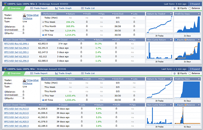Select Equity radio in account XXXX53
Image resolution: width=203 pixels, height=130 pixels.
point(179,8)
